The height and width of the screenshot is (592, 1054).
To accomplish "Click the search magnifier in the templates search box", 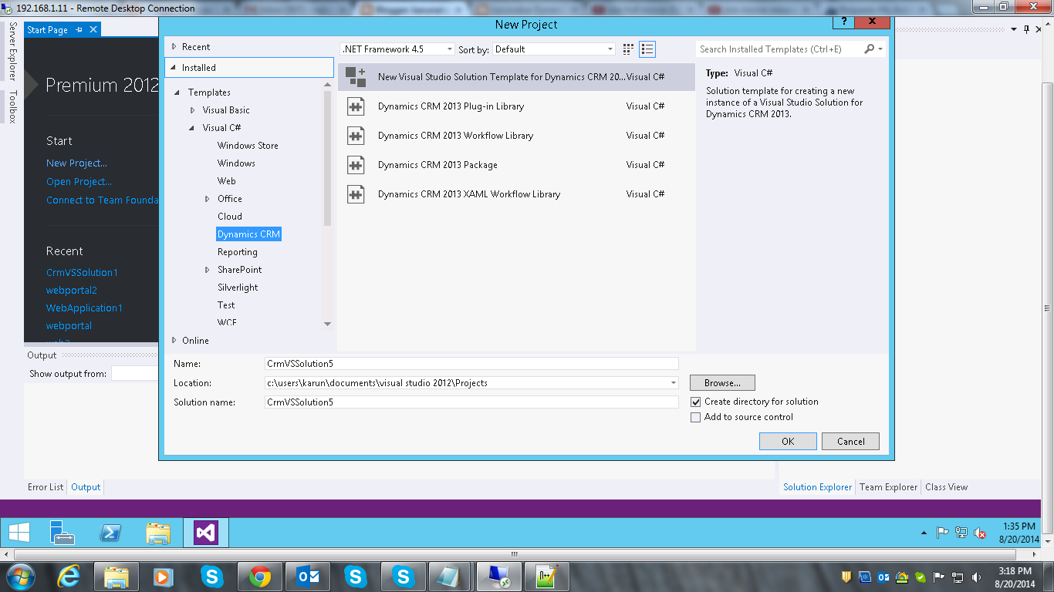I will (x=870, y=48).
